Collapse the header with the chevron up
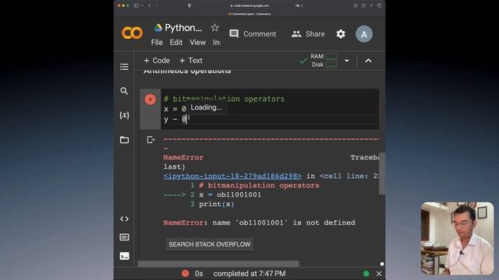 tap(368, 61)
